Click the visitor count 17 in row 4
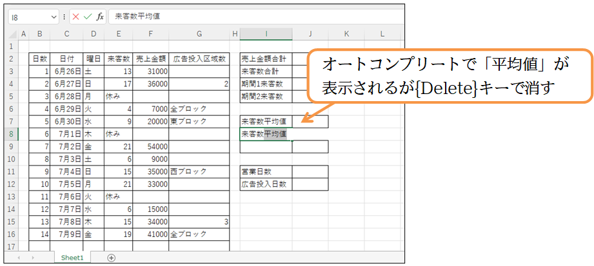The image size is (594, 266). (119, 84)
